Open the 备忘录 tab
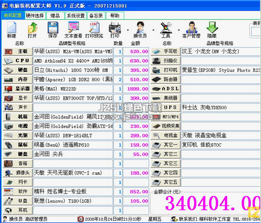The image size is (261, 223). [x=96, y=15]
